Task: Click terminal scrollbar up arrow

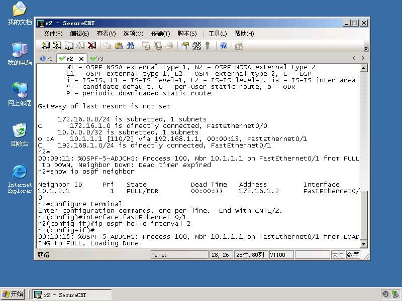Action: pos(363,68)
